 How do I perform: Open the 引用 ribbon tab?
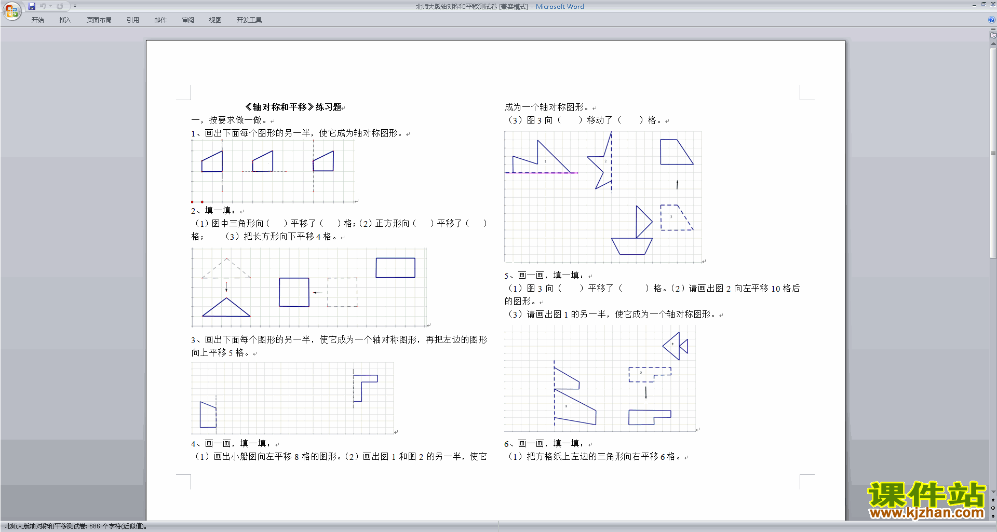pyautogui.click(x=133, y=20)
